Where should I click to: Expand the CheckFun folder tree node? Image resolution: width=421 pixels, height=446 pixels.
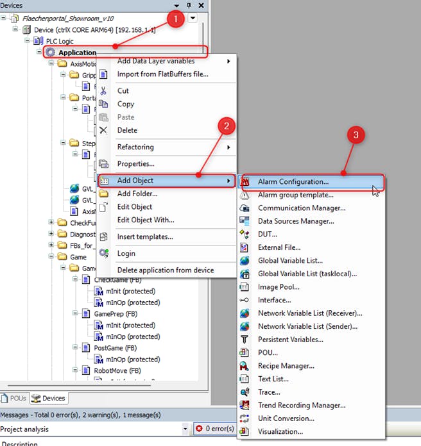(51, 222)
